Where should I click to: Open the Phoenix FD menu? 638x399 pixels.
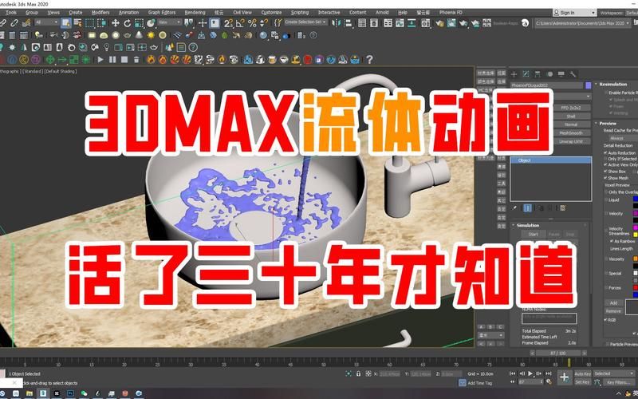tap(451, 13)
